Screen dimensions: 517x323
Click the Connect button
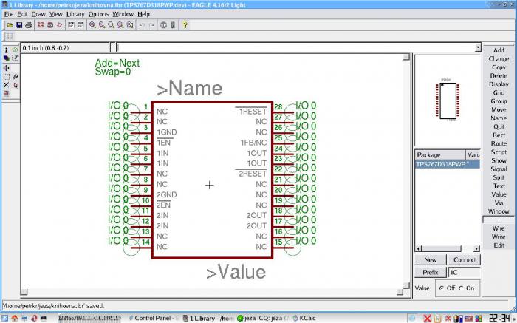pos(465,260)
